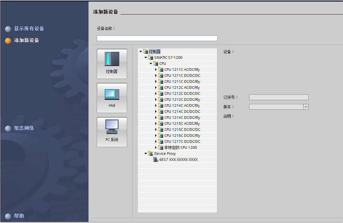Collapse the SIMATIC S7-1200 node
Screen dimensions: 343x223
[x=146, y=57]
